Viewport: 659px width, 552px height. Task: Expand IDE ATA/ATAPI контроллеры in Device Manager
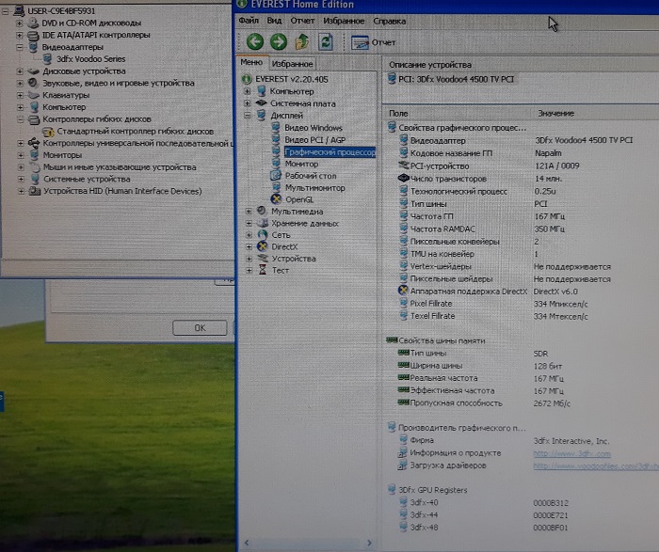[19, 35]
